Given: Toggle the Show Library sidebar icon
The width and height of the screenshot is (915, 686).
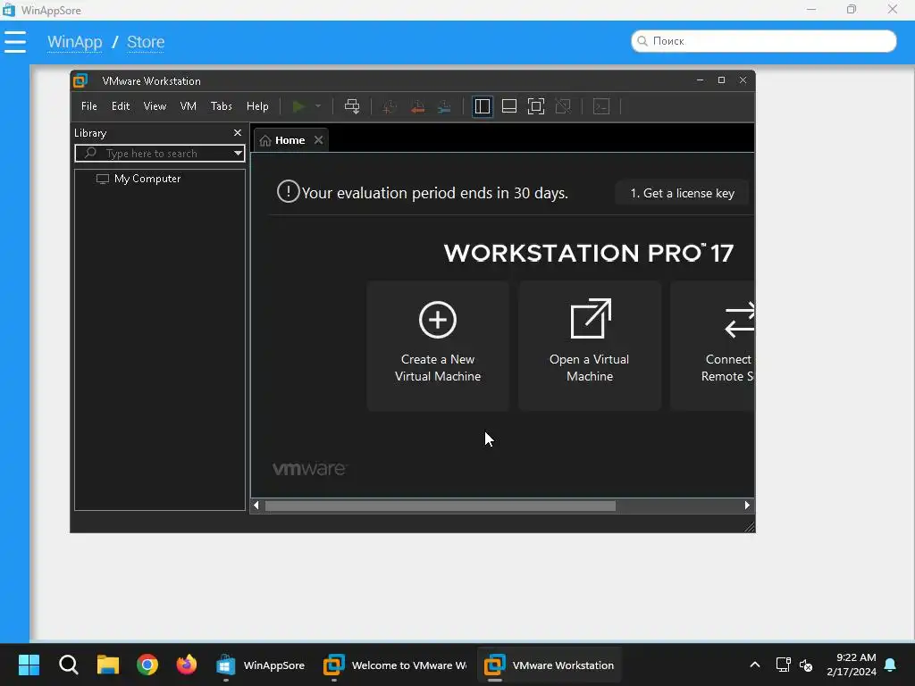Looking at the screenshot, I should point(482,106).
